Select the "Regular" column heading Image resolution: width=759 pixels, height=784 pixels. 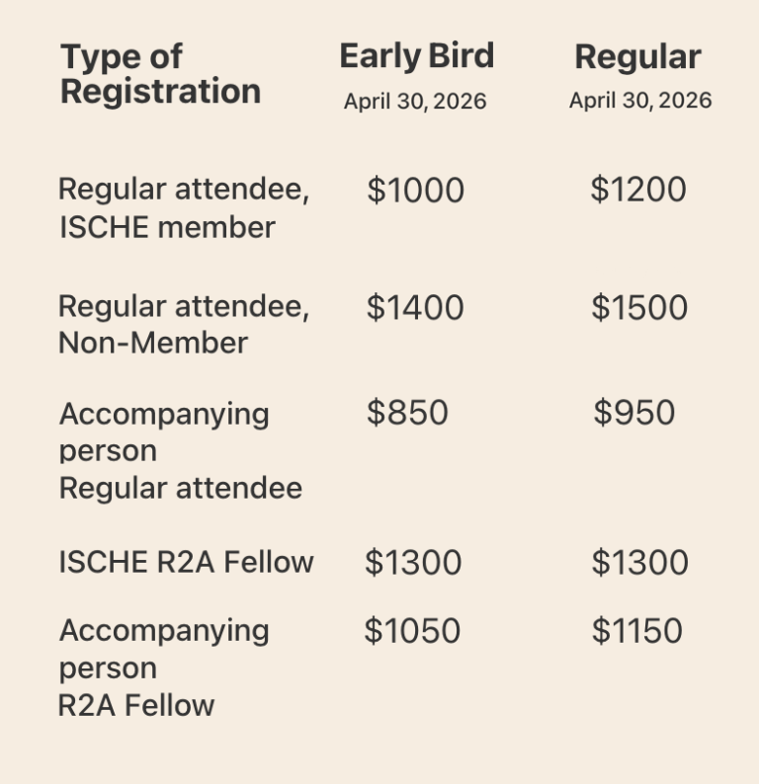tap(637, 57)
